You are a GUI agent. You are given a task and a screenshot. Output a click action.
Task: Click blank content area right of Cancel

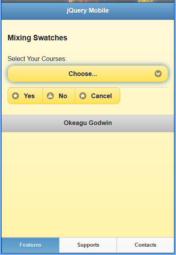[144, 96]
